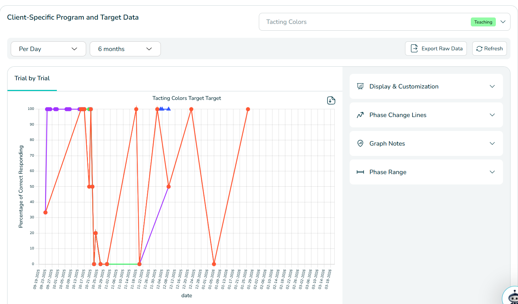Click the Display & Customization presentation icon
Image resolution: width=518 pixels, height=304 pixels.
(360, 86)
